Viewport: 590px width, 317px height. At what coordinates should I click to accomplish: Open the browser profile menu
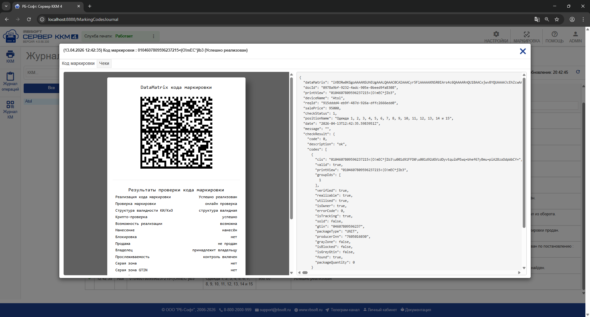pyautogui.click(x=572, y=19)
